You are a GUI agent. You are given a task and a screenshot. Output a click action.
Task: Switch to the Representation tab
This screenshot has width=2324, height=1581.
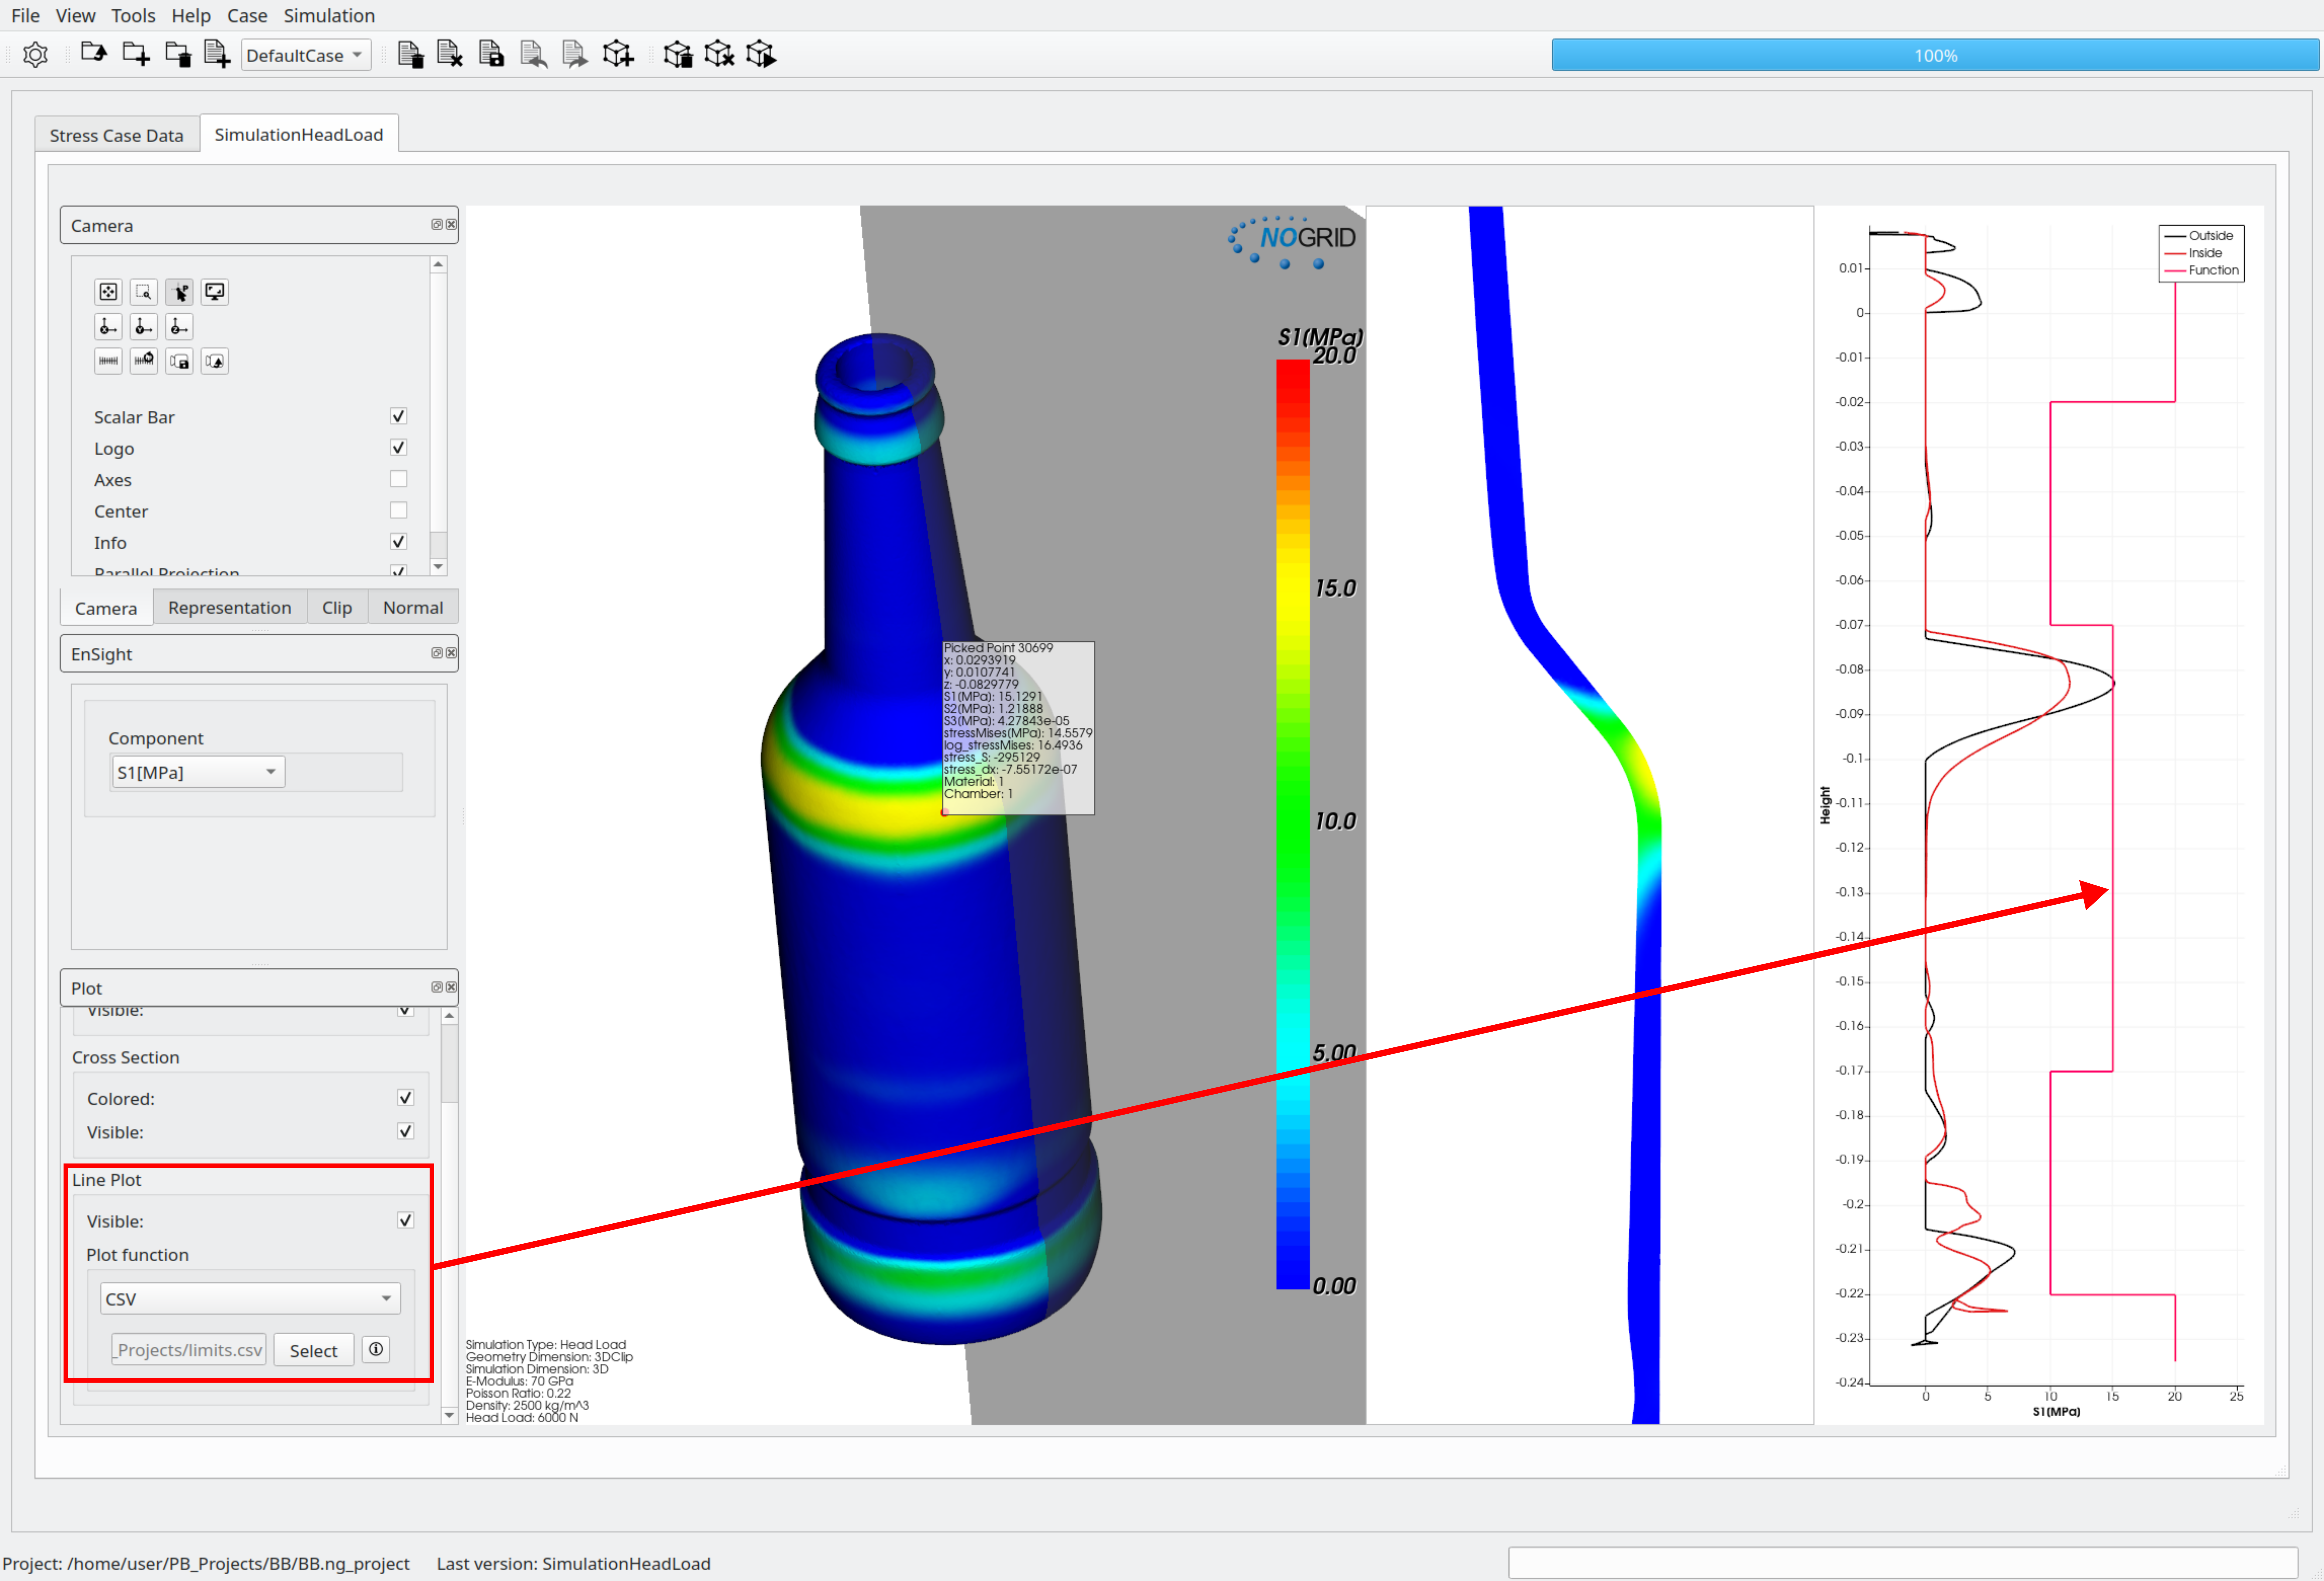tap(229, 607)
